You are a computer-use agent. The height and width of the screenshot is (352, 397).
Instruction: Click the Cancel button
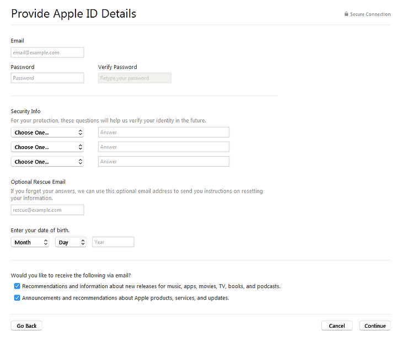coord(337,326)
